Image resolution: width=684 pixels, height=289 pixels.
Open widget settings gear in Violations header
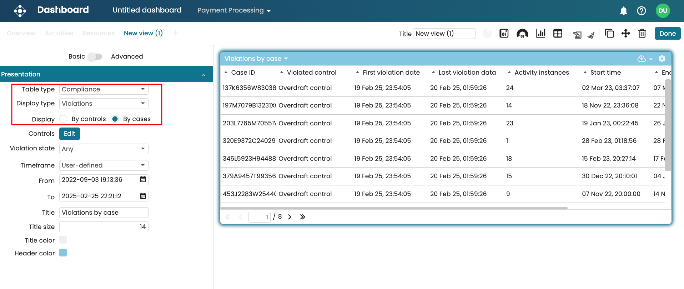pyautogui.click(x=662, y=59)
